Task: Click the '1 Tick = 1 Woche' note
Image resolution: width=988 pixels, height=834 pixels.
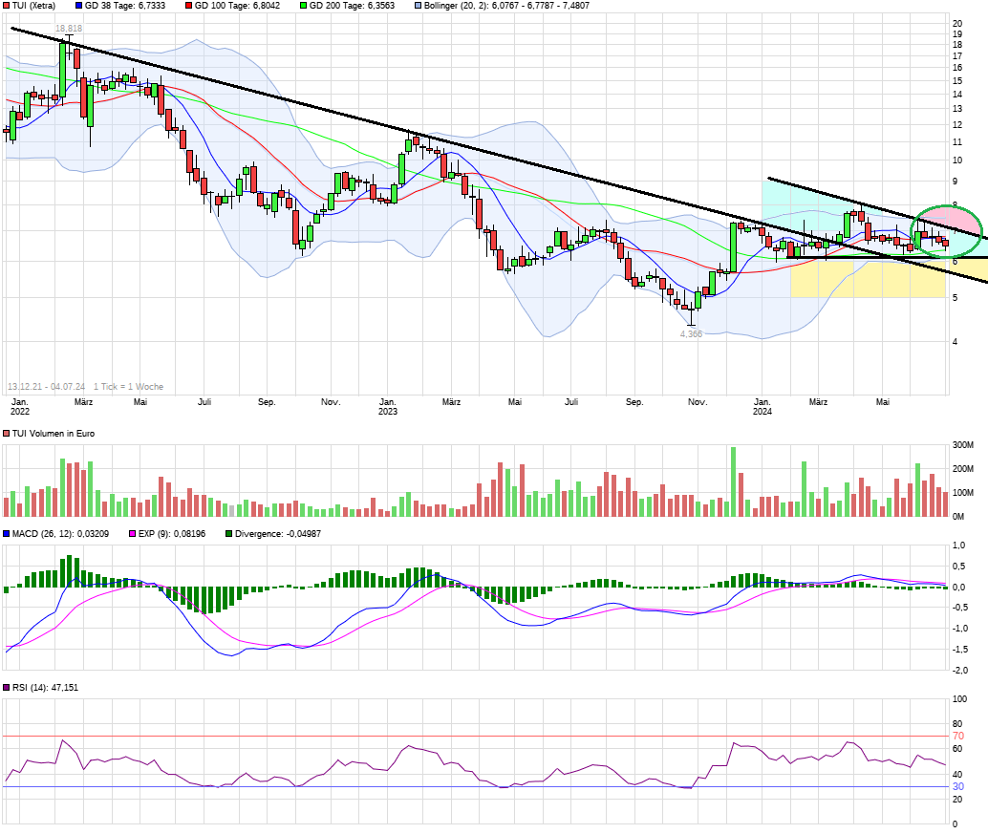Action: pyautogui.click(x=129, y=387)
